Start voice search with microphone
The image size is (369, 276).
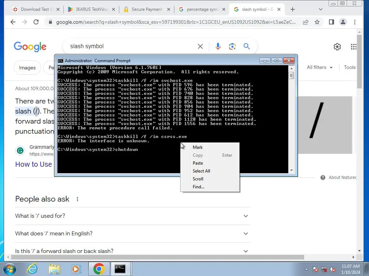coord(218,46)
